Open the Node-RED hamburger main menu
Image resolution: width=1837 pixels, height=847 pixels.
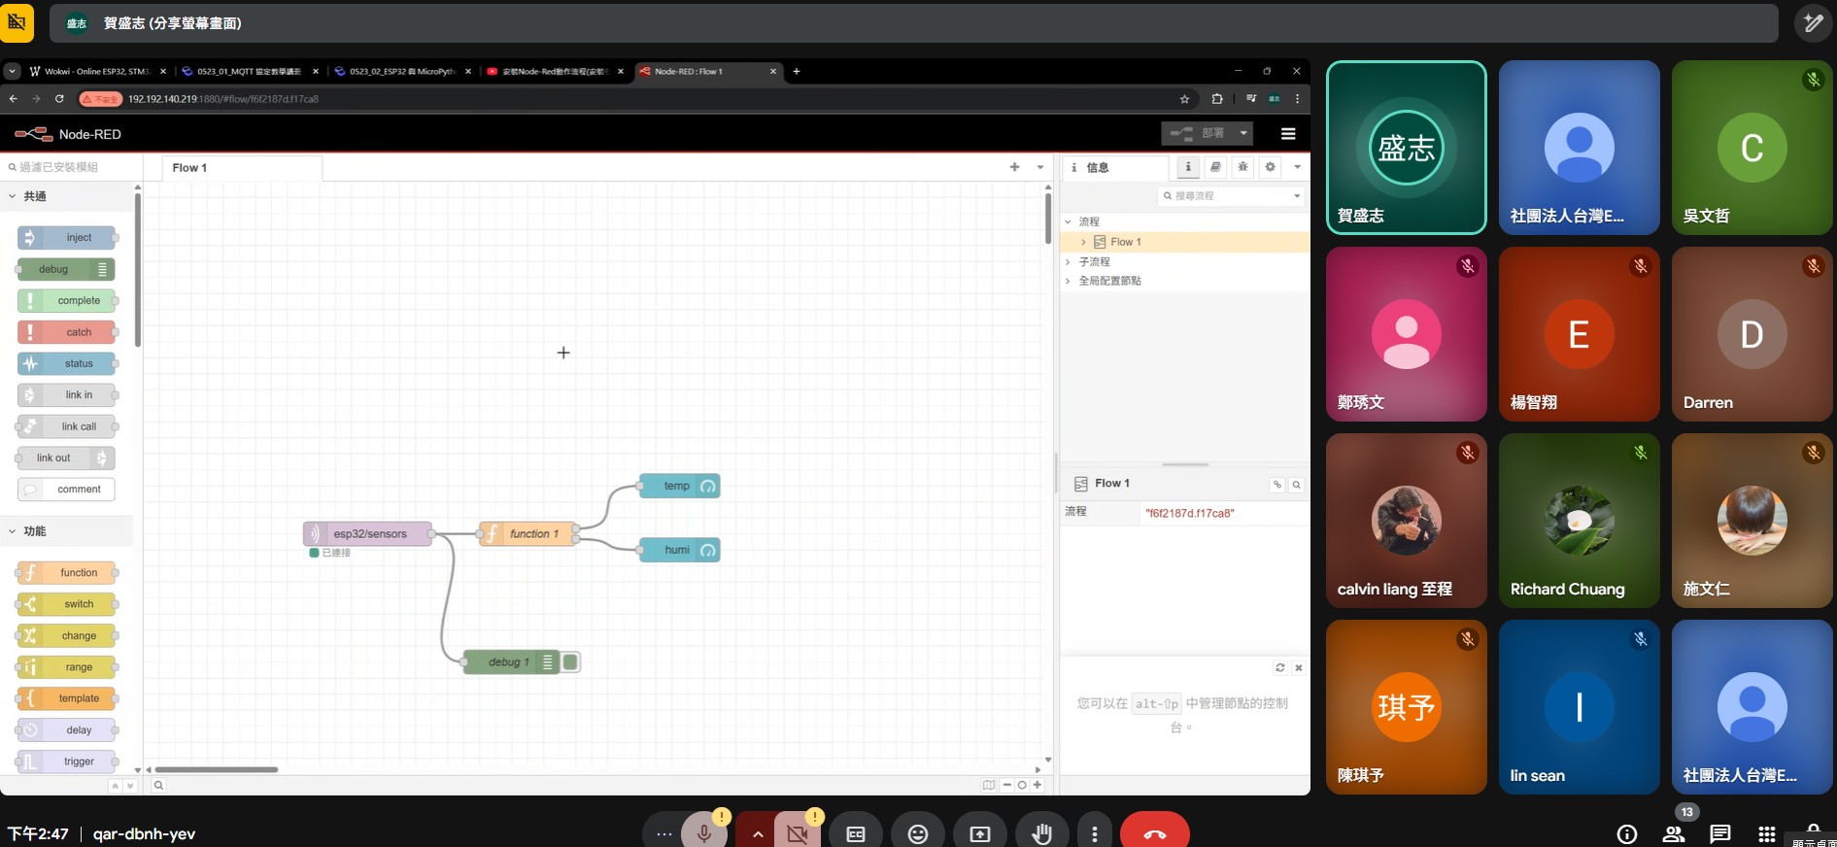tap(1288, 134)
